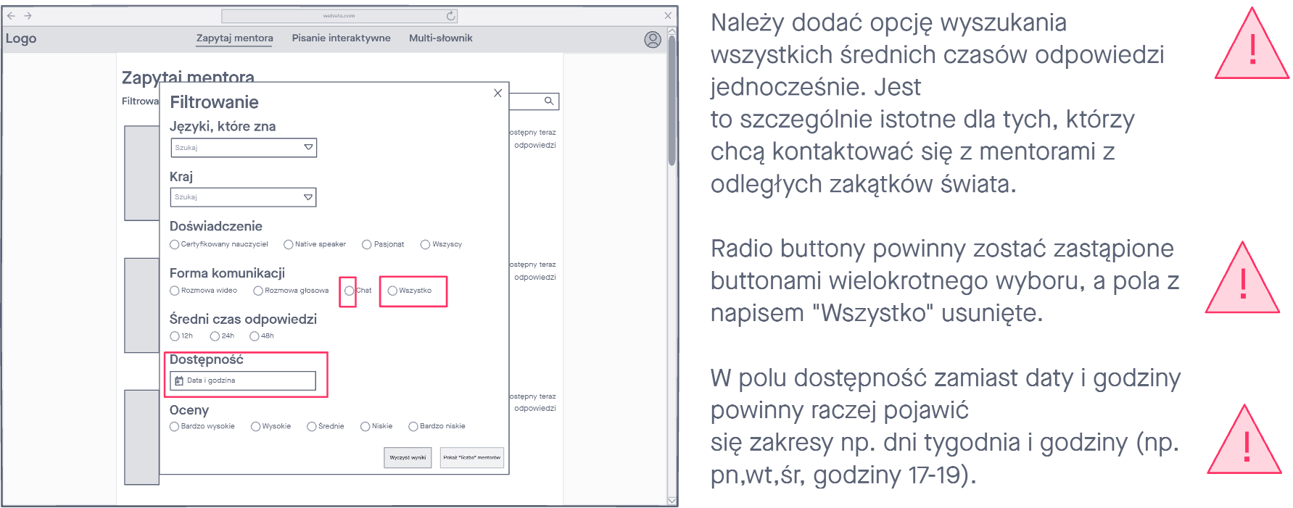This screenshot has height=508, width=1293.
Task: Click the search magnifier icon
Action: pos(549,101)
